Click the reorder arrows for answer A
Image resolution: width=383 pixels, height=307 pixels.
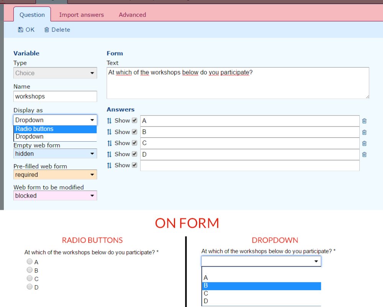click(x=109, y=121)
